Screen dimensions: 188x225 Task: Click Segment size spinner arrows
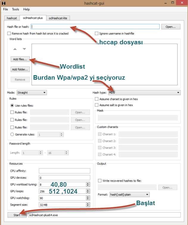(88, 205)
